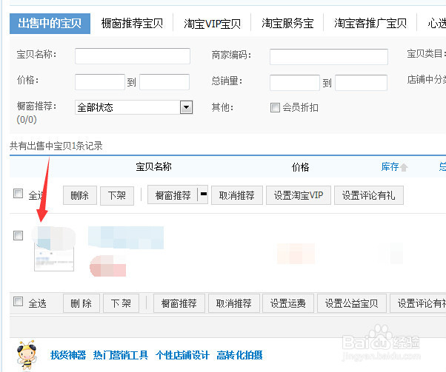Switch to 出售中的宝贝 tab
446x372 pixels.
(50, 23)
